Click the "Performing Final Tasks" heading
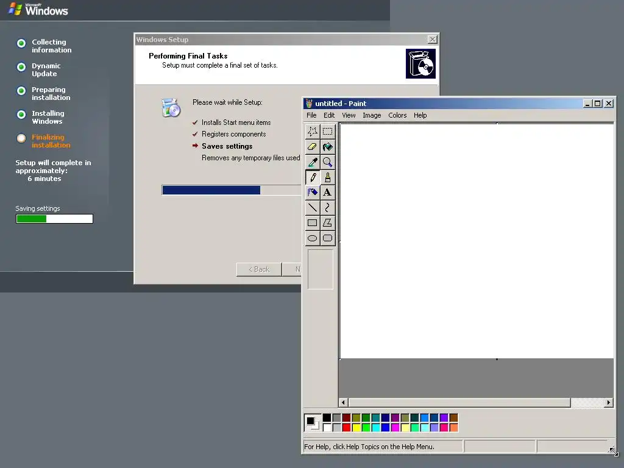The image size is (624, 468). point(188,56)
